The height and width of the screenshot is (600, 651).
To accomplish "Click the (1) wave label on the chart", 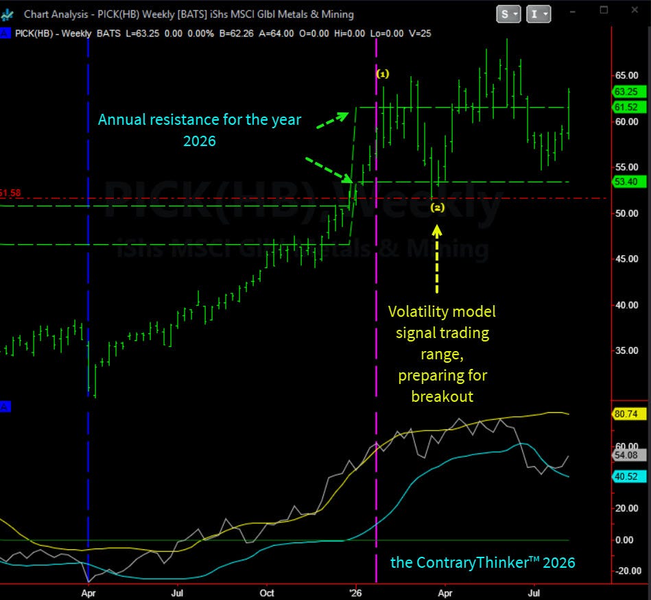I will (x=382, y=74).
